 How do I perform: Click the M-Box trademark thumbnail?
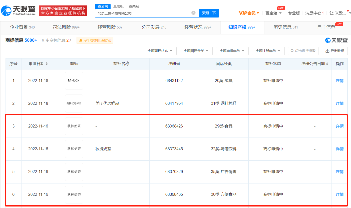click(x=74, y=80)
